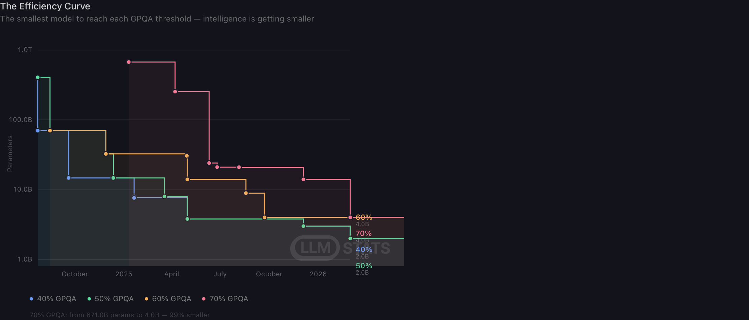This screenshot has height=320, width=749.
Task: Click the 70% GPQA summary footnote text
Action: click(x=120, y=315)
